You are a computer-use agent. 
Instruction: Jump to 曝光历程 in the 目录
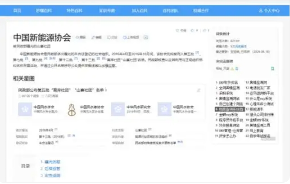point(53,162)
